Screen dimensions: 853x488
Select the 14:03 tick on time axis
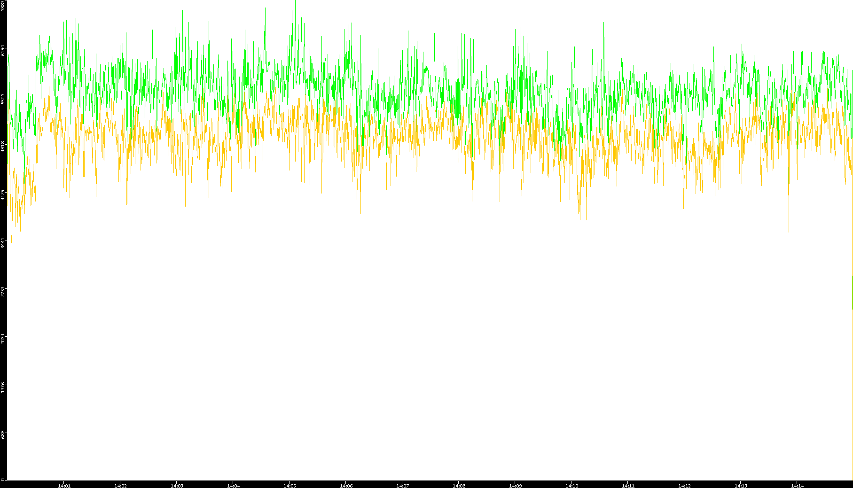tap(177, 486)
